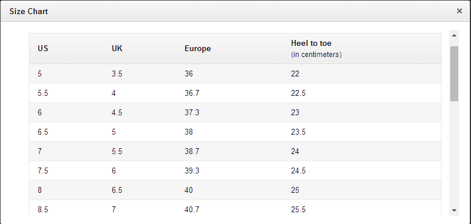Click the 23.5 heel to toe value
Screen dimensions: 471x224
tap(298, 132)
